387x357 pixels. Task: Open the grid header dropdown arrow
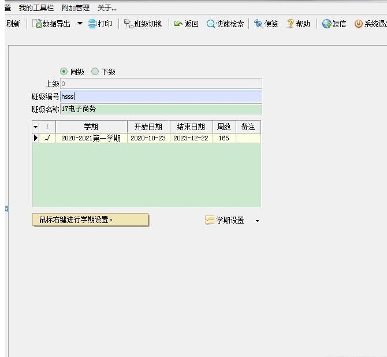coord(36,127)
